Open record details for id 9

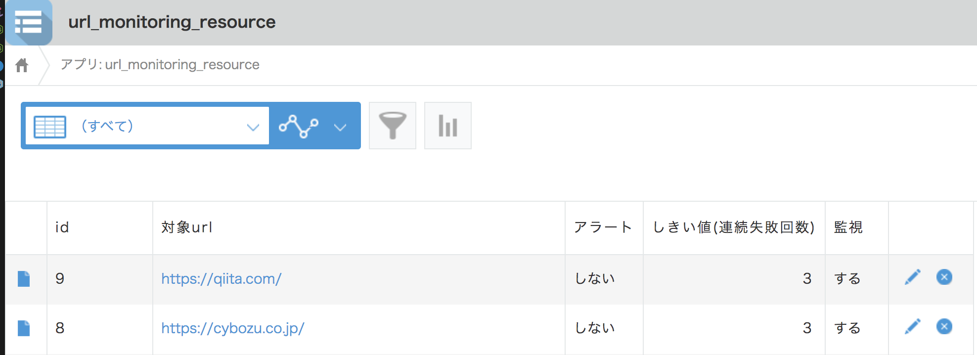pyautogui.click(x=24, y=279)
